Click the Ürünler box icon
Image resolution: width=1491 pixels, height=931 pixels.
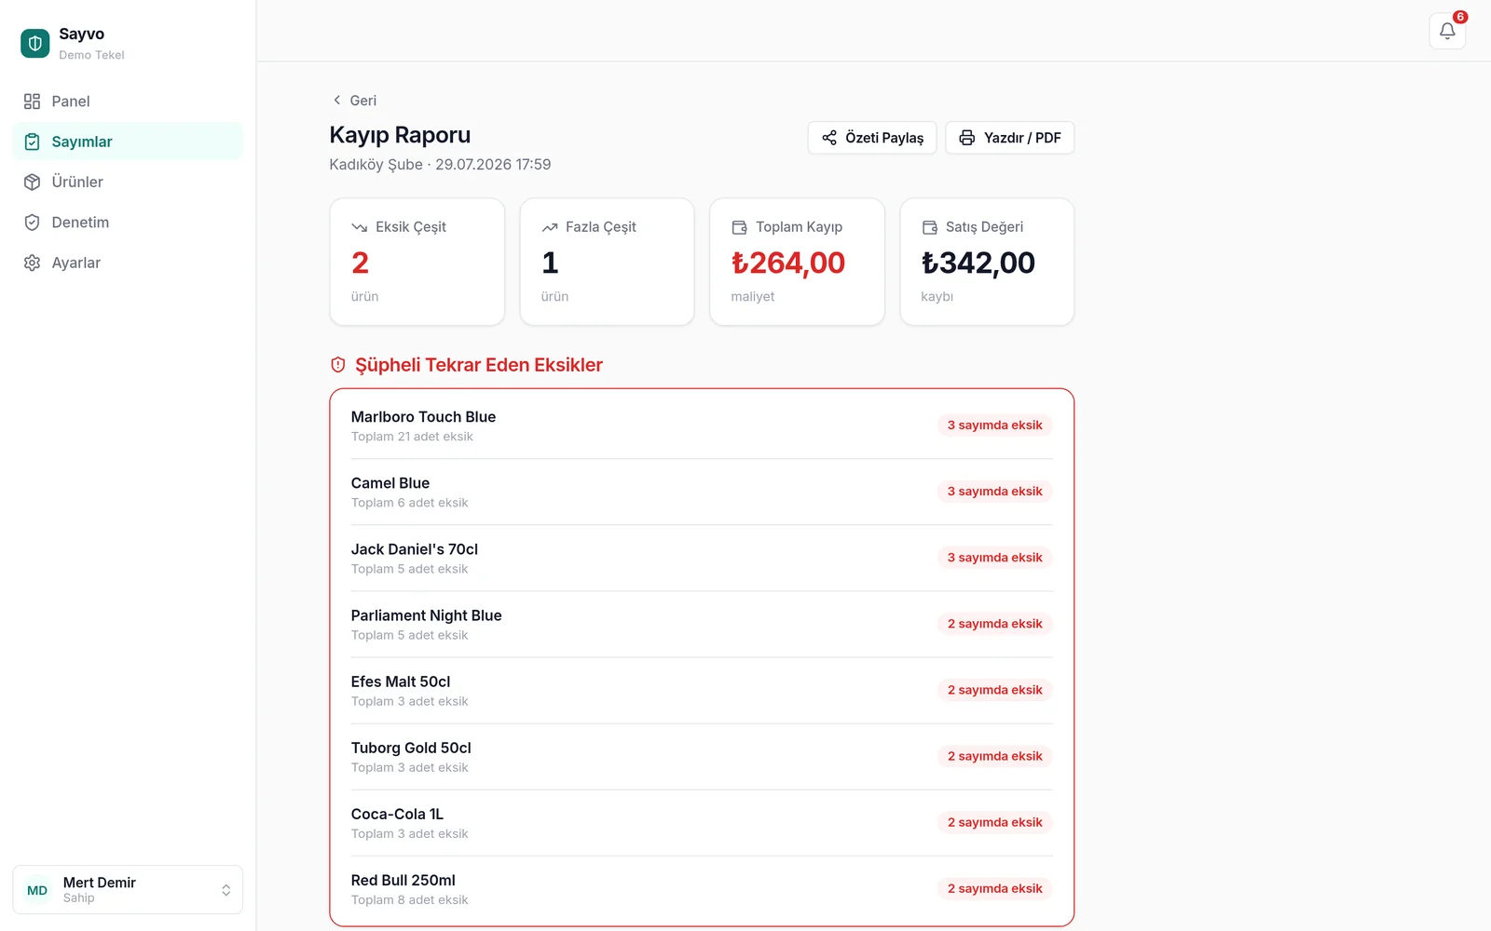click(x=33, y=182)
